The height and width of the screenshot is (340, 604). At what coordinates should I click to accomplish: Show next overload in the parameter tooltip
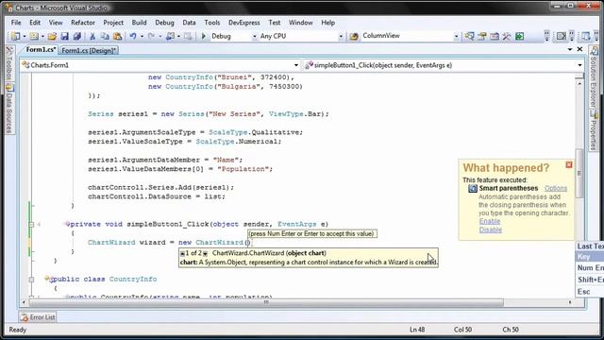click(x=206, y=253)
